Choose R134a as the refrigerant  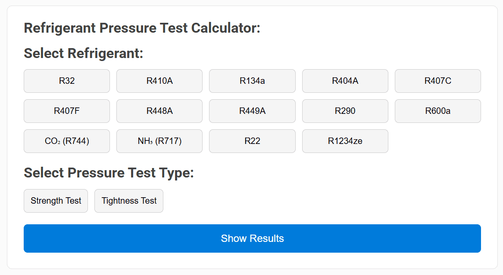click(x=252, y=81)
